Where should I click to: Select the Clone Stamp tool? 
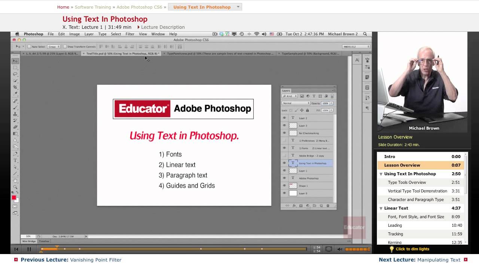click(15, 114)
